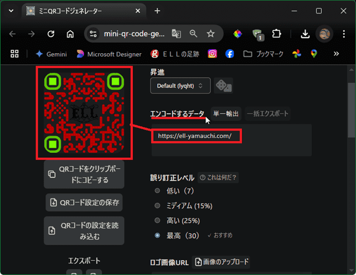Click the translate page icon in address bar
The height and width of the screenshot is (275, 356).
pos(176,34)
